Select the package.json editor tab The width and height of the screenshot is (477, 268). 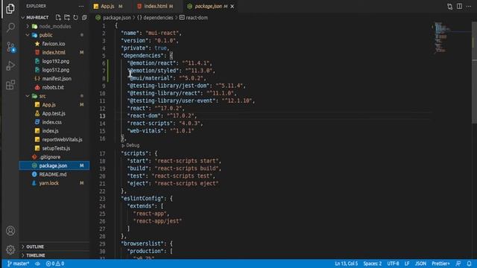208,7
